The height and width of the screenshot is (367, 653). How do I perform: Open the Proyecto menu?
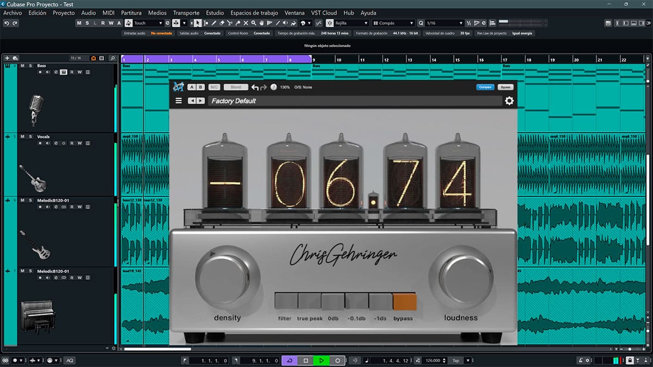tap(64, 13)
